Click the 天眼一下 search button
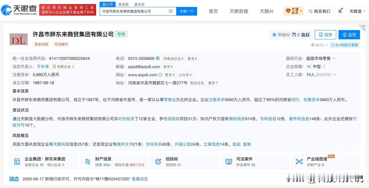This screenshot has width=369, height=188. pyautogui.click(x=187, y=11)
